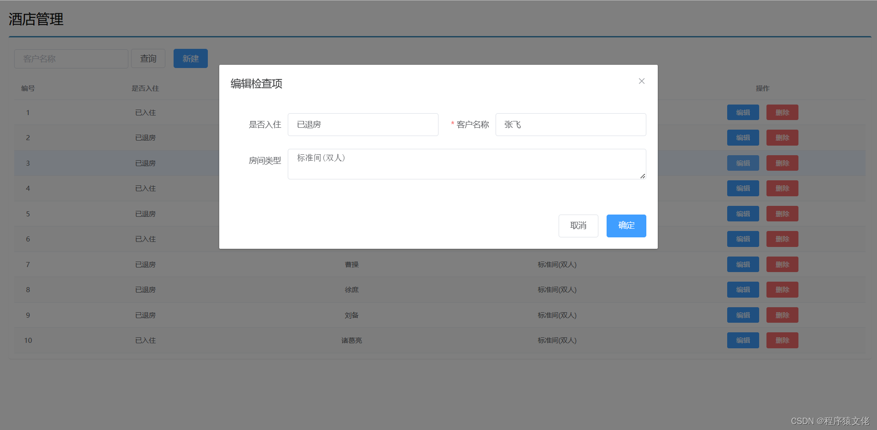The width and height of the screenshot is (877, 430).
Task: Click 删除 for guest 诸葛亮 in row 10
Action: (782, 340)
